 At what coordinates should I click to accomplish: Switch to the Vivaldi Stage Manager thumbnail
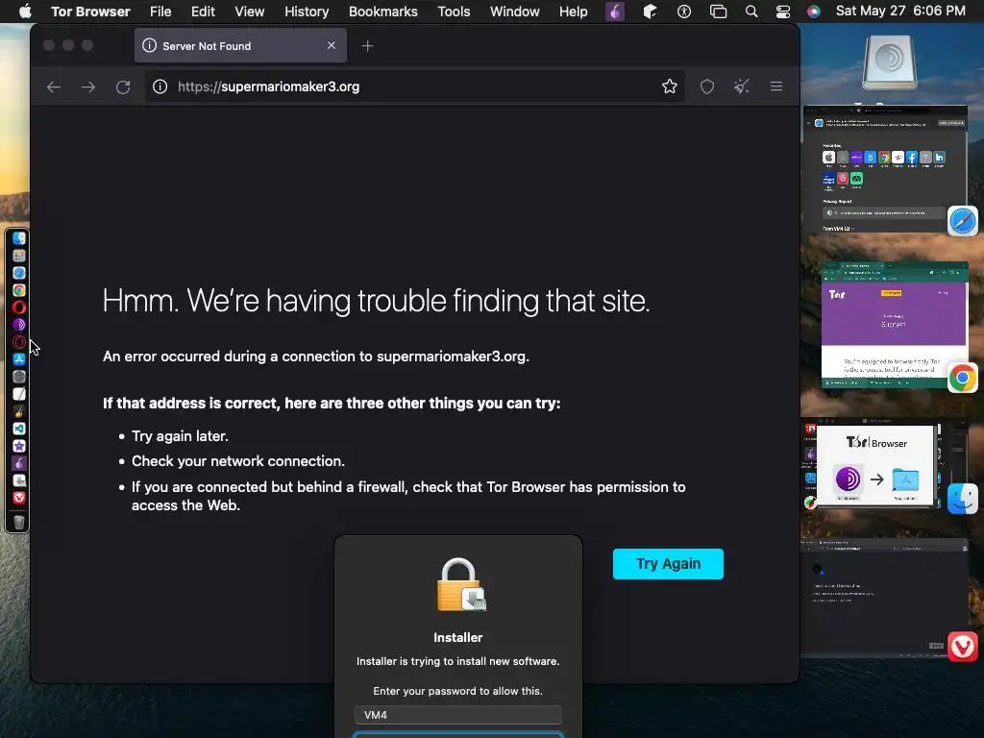(x=884, y=598)
